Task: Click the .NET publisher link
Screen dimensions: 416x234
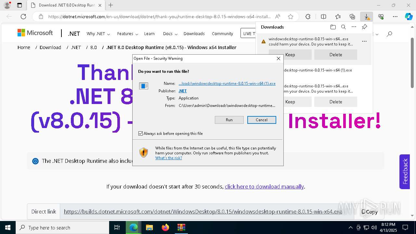Action: click(183, 91)
